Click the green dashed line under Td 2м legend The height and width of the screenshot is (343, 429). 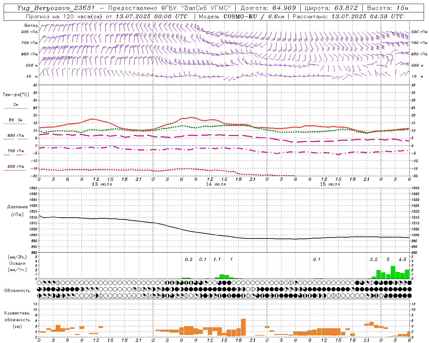click(15, 124)
